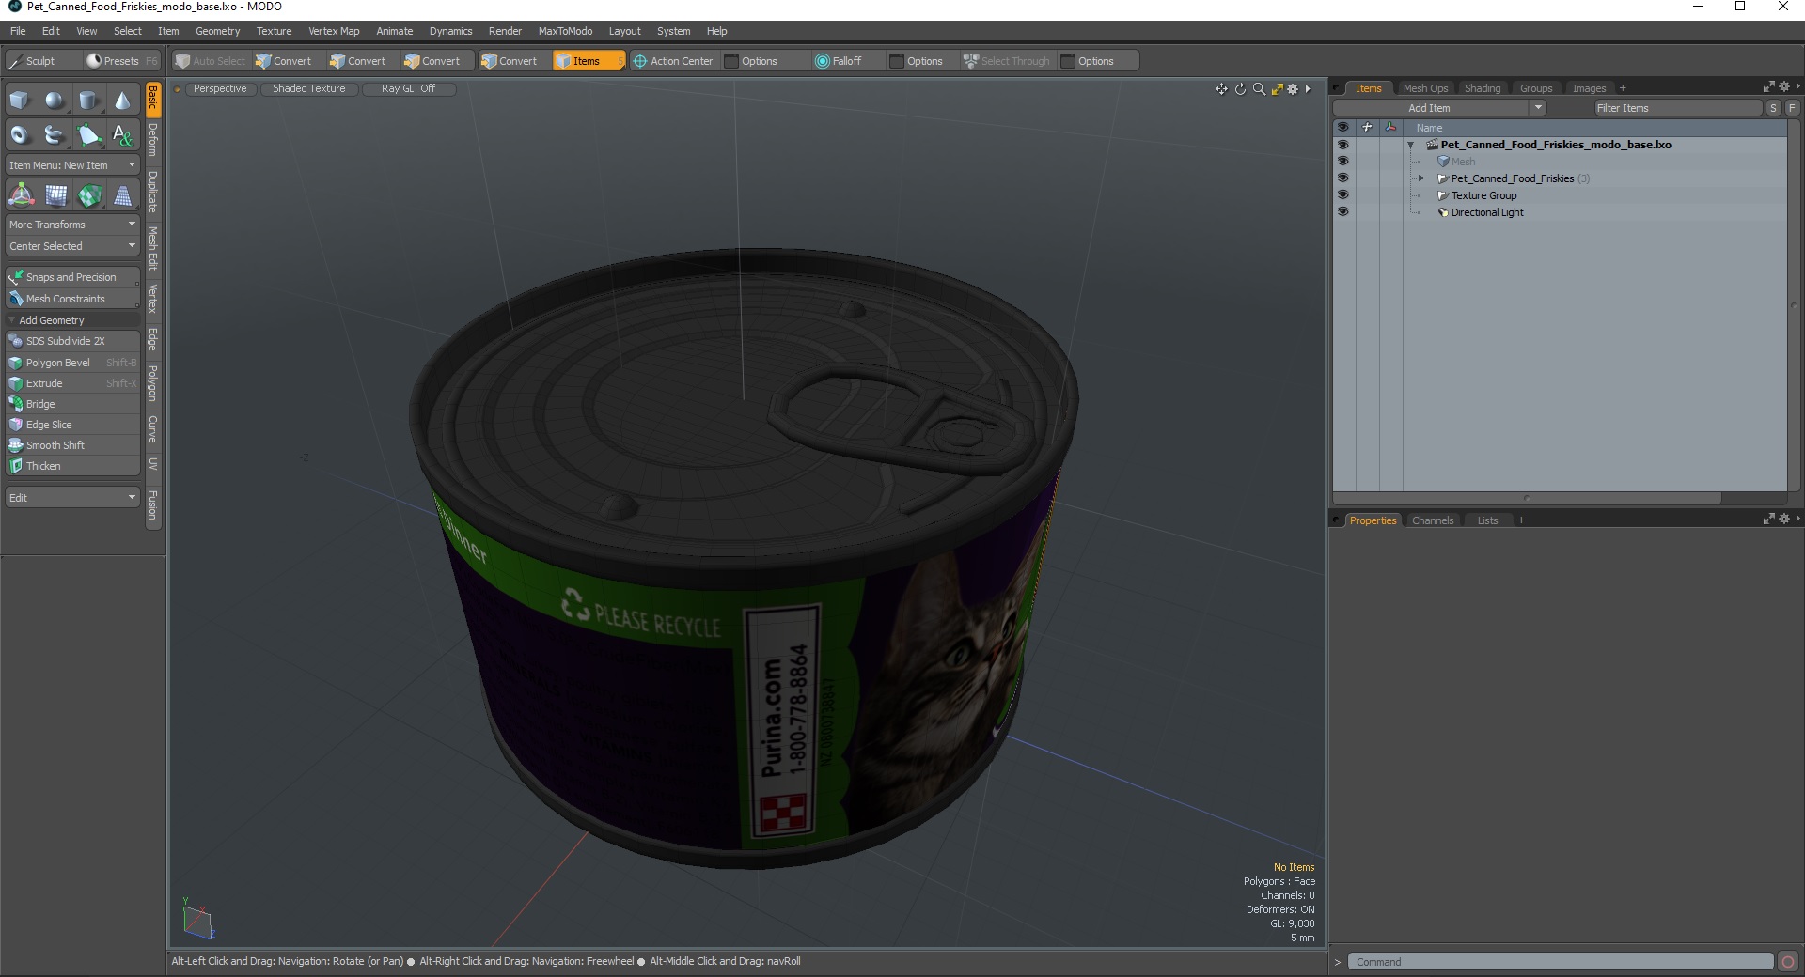Select the torus primitive tool

click(21, 135)
